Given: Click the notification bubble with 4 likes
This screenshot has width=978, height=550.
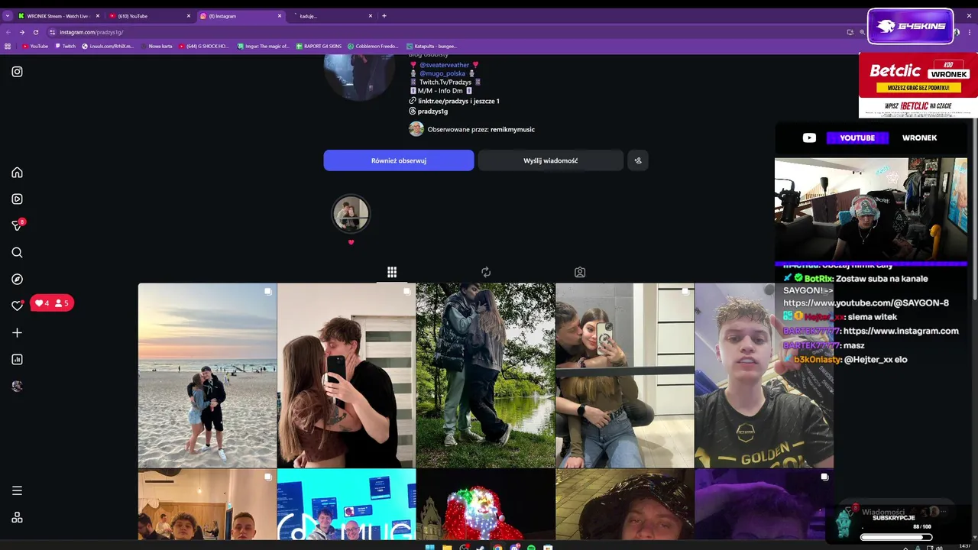Looking at the screenshot, I should tap(52, 303).
